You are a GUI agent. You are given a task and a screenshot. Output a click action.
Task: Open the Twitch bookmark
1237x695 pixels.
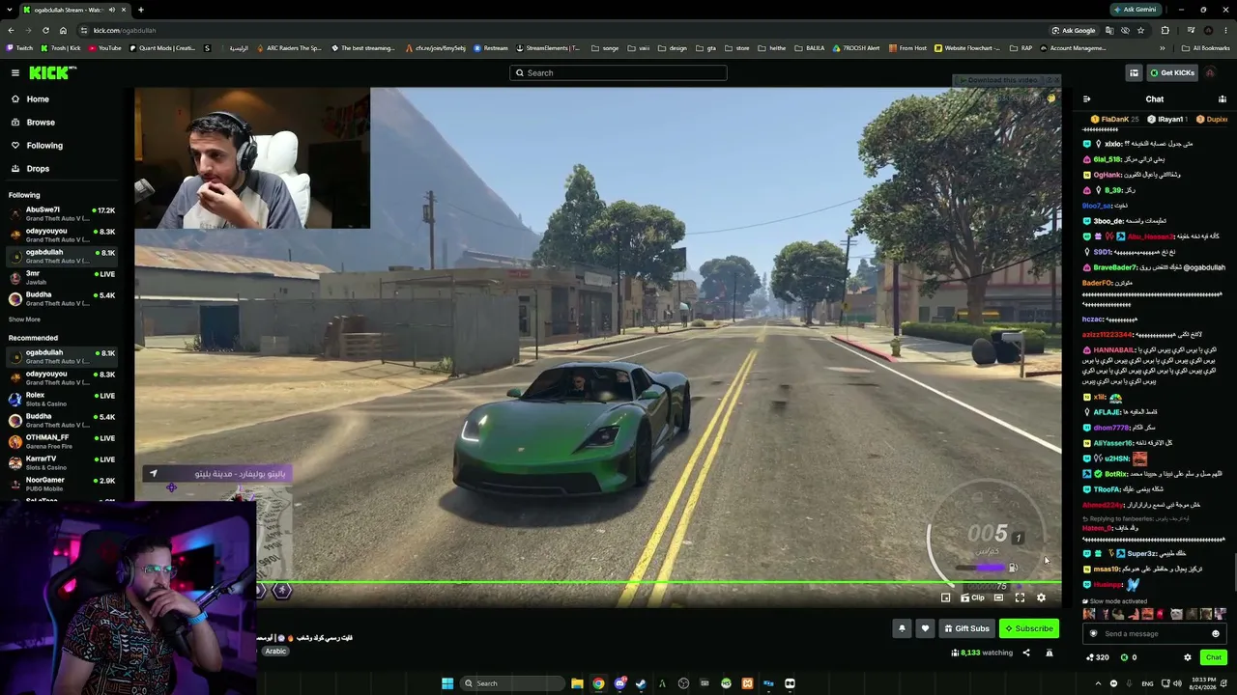coord(19,47)
